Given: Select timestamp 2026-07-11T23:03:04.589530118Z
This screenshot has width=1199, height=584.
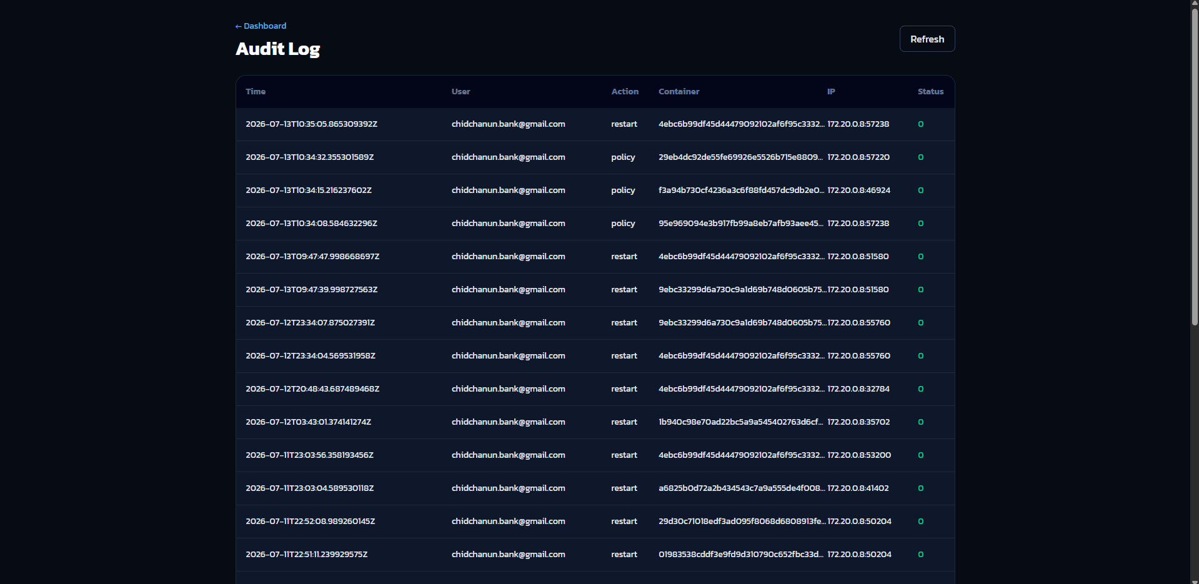Looking at the screenshot, I should [309, 488].
